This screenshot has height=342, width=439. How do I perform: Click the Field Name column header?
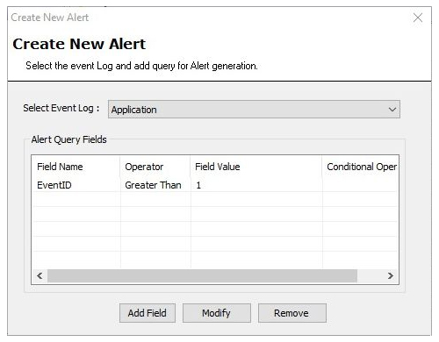pyautogui.click(x=76, y=167)
